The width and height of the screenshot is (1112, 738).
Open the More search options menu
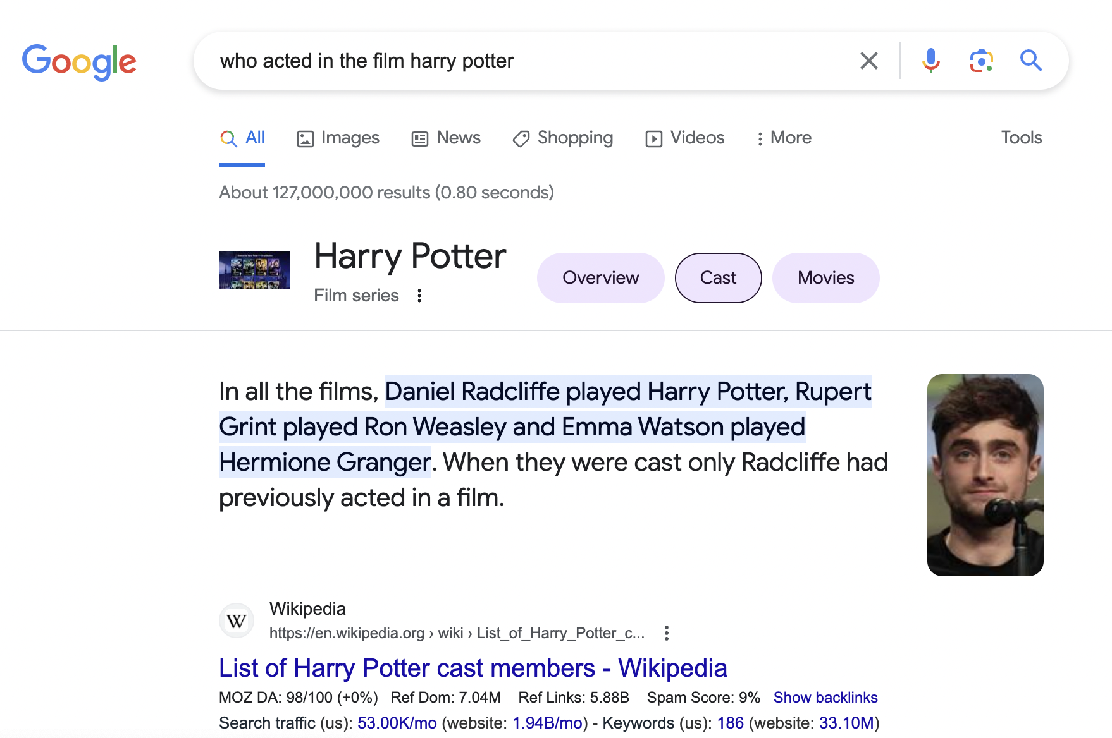[x=783, y=138]
